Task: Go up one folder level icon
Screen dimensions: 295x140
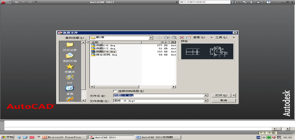Action: pos(167,37)
